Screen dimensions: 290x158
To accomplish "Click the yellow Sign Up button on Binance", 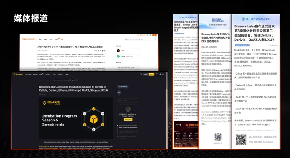I will click(x=151, y=74).
